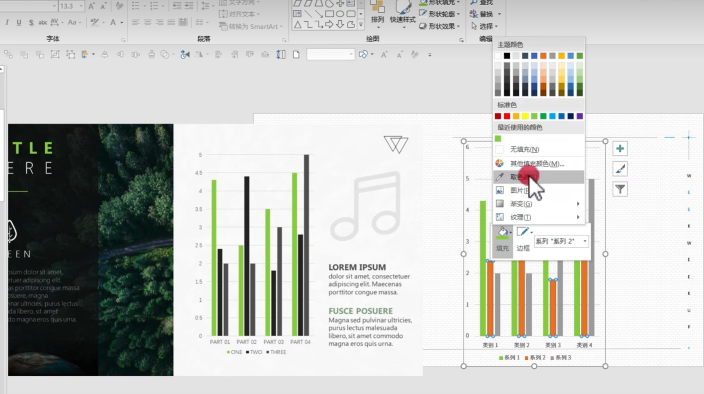Expand the Gradient (渐变) submenu

(x=539, y=203)
